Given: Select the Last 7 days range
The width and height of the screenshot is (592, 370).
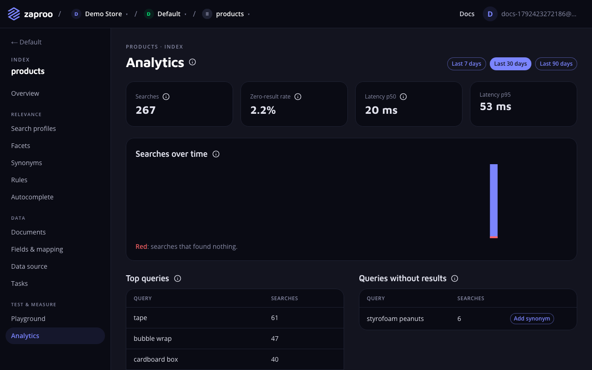Looking at the screenshot, I should tap(467, 64).
